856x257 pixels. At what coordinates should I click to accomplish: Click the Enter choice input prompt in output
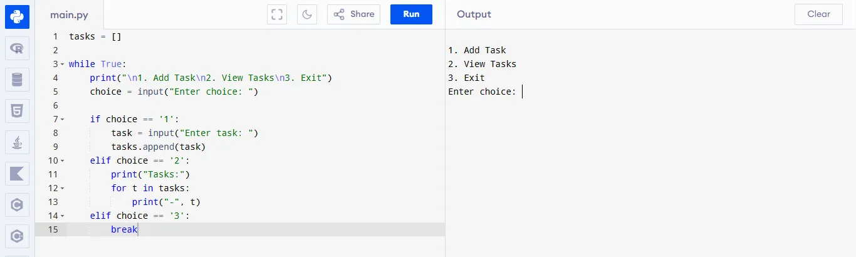point(482,92)
